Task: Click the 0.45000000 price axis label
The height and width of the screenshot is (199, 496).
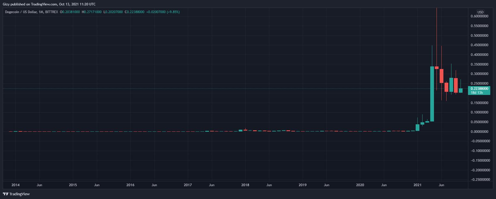Action: point(479,45)
